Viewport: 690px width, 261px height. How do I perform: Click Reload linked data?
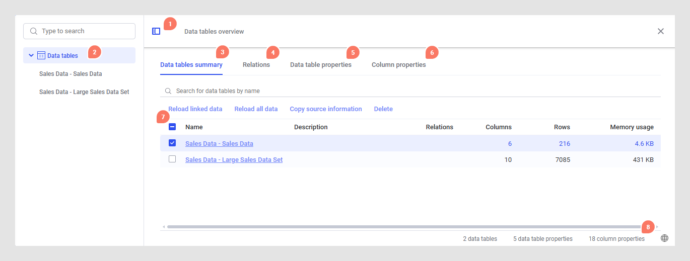(195, 109)
